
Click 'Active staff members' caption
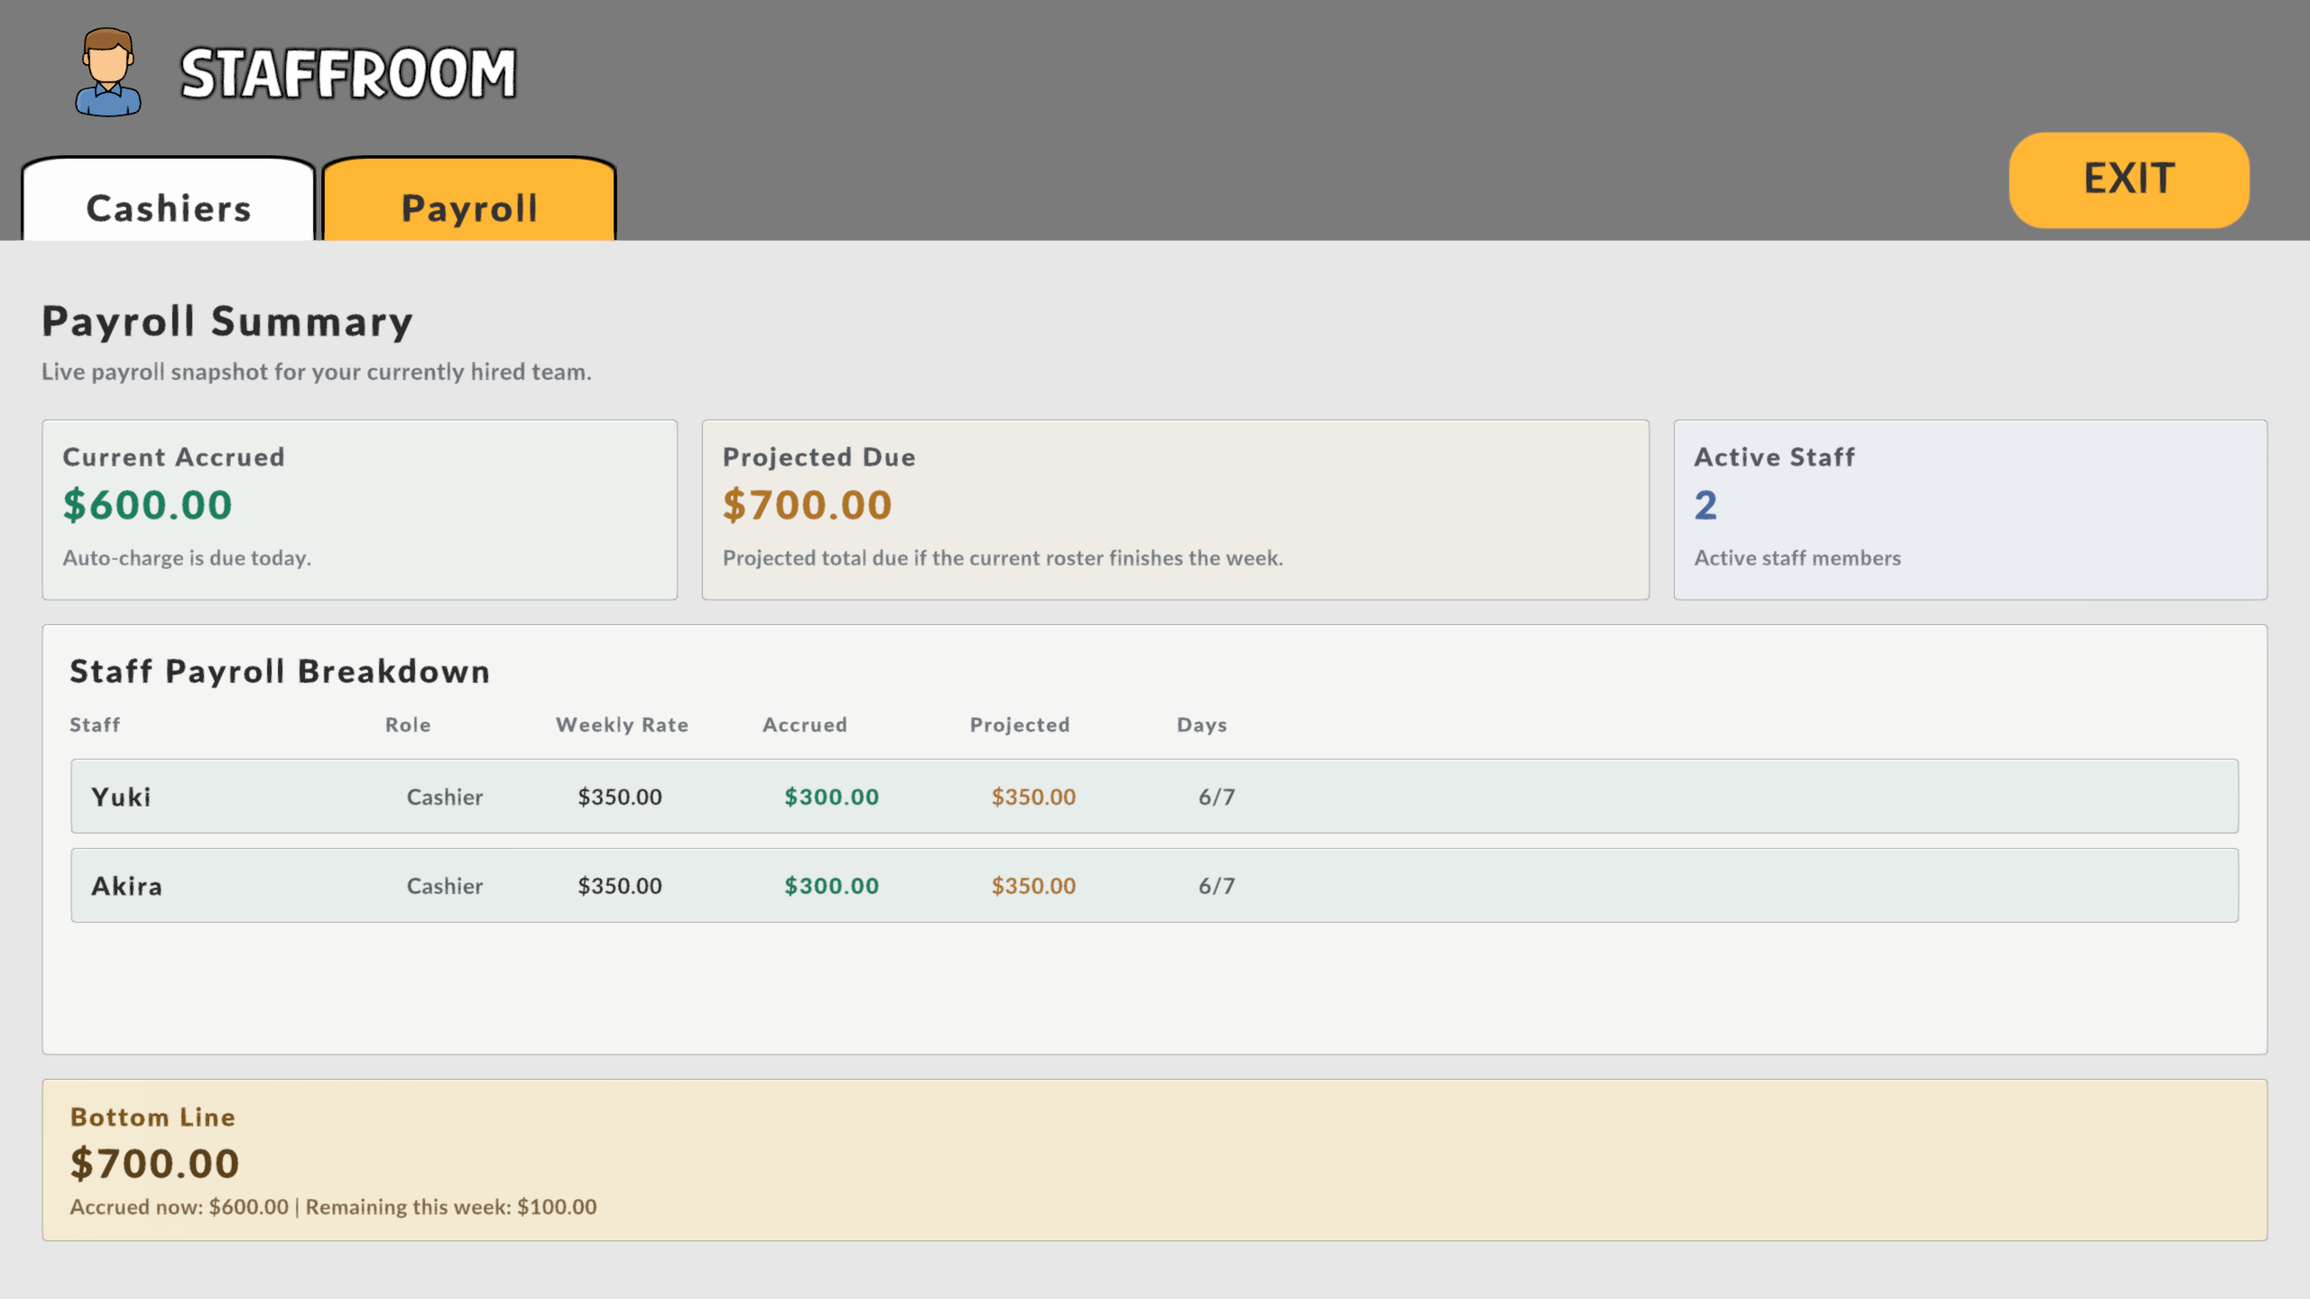point(1797,558)
